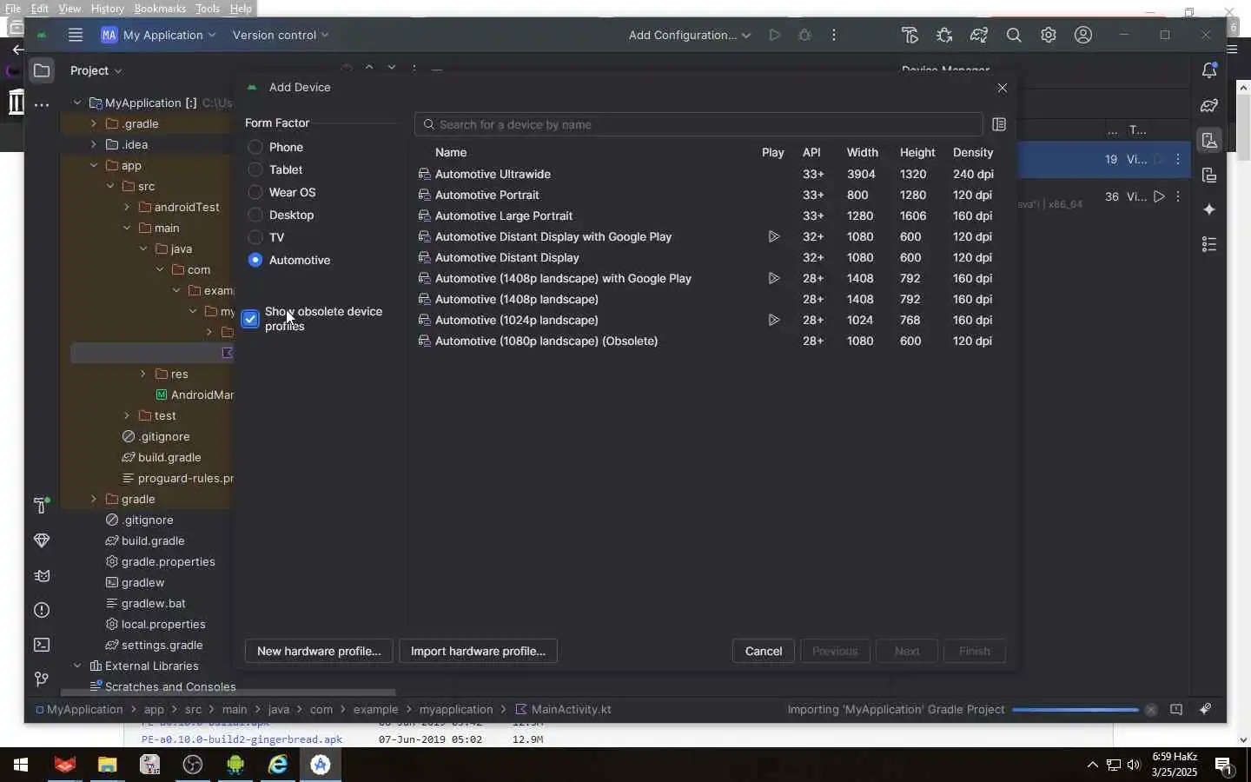Uncheck Show obsolete device profiles
This screenshot has height=782, width=1251.
[250, 319]
